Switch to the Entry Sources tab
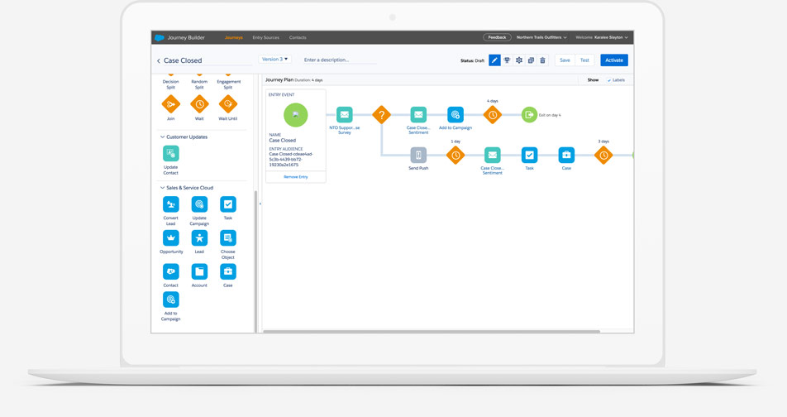The width and height of the screenshot is (787, 417). click(265, 38)
